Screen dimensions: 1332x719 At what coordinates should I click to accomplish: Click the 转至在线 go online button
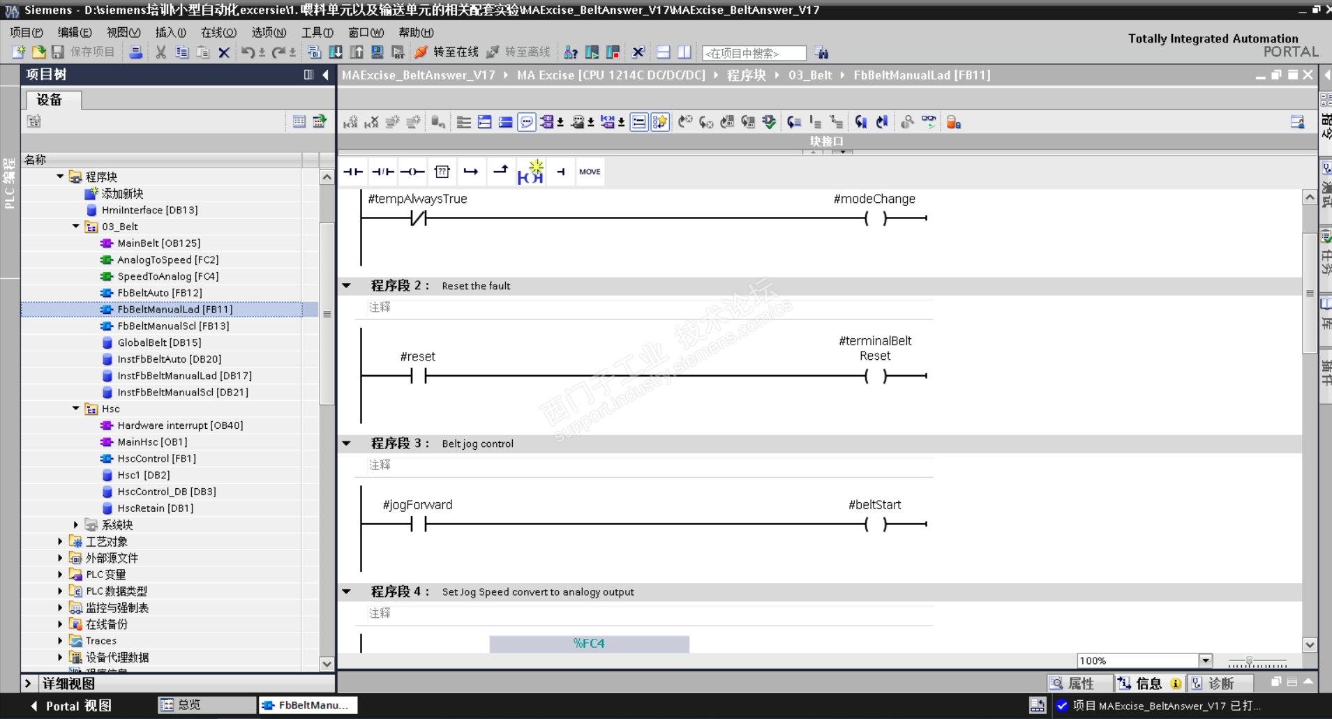click(447, 52)
